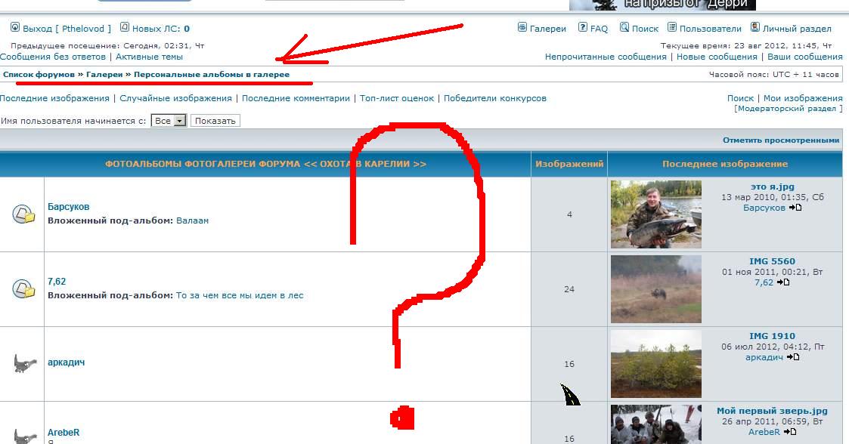This screenshot has height=444, width=849.
Task: Go to Топ-лист оценок
Action: (x=397, y=98)
